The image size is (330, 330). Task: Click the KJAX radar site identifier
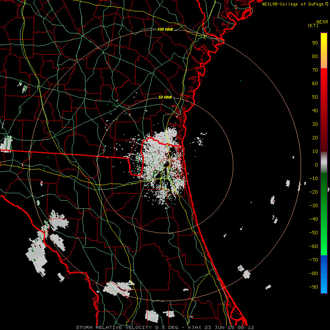click(194, 327)
